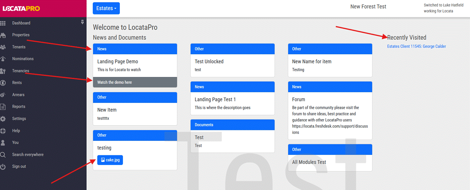Viewport: 470px width, 190px height.
Task: Click the Properties house icon
Action: tap(3, 35)
